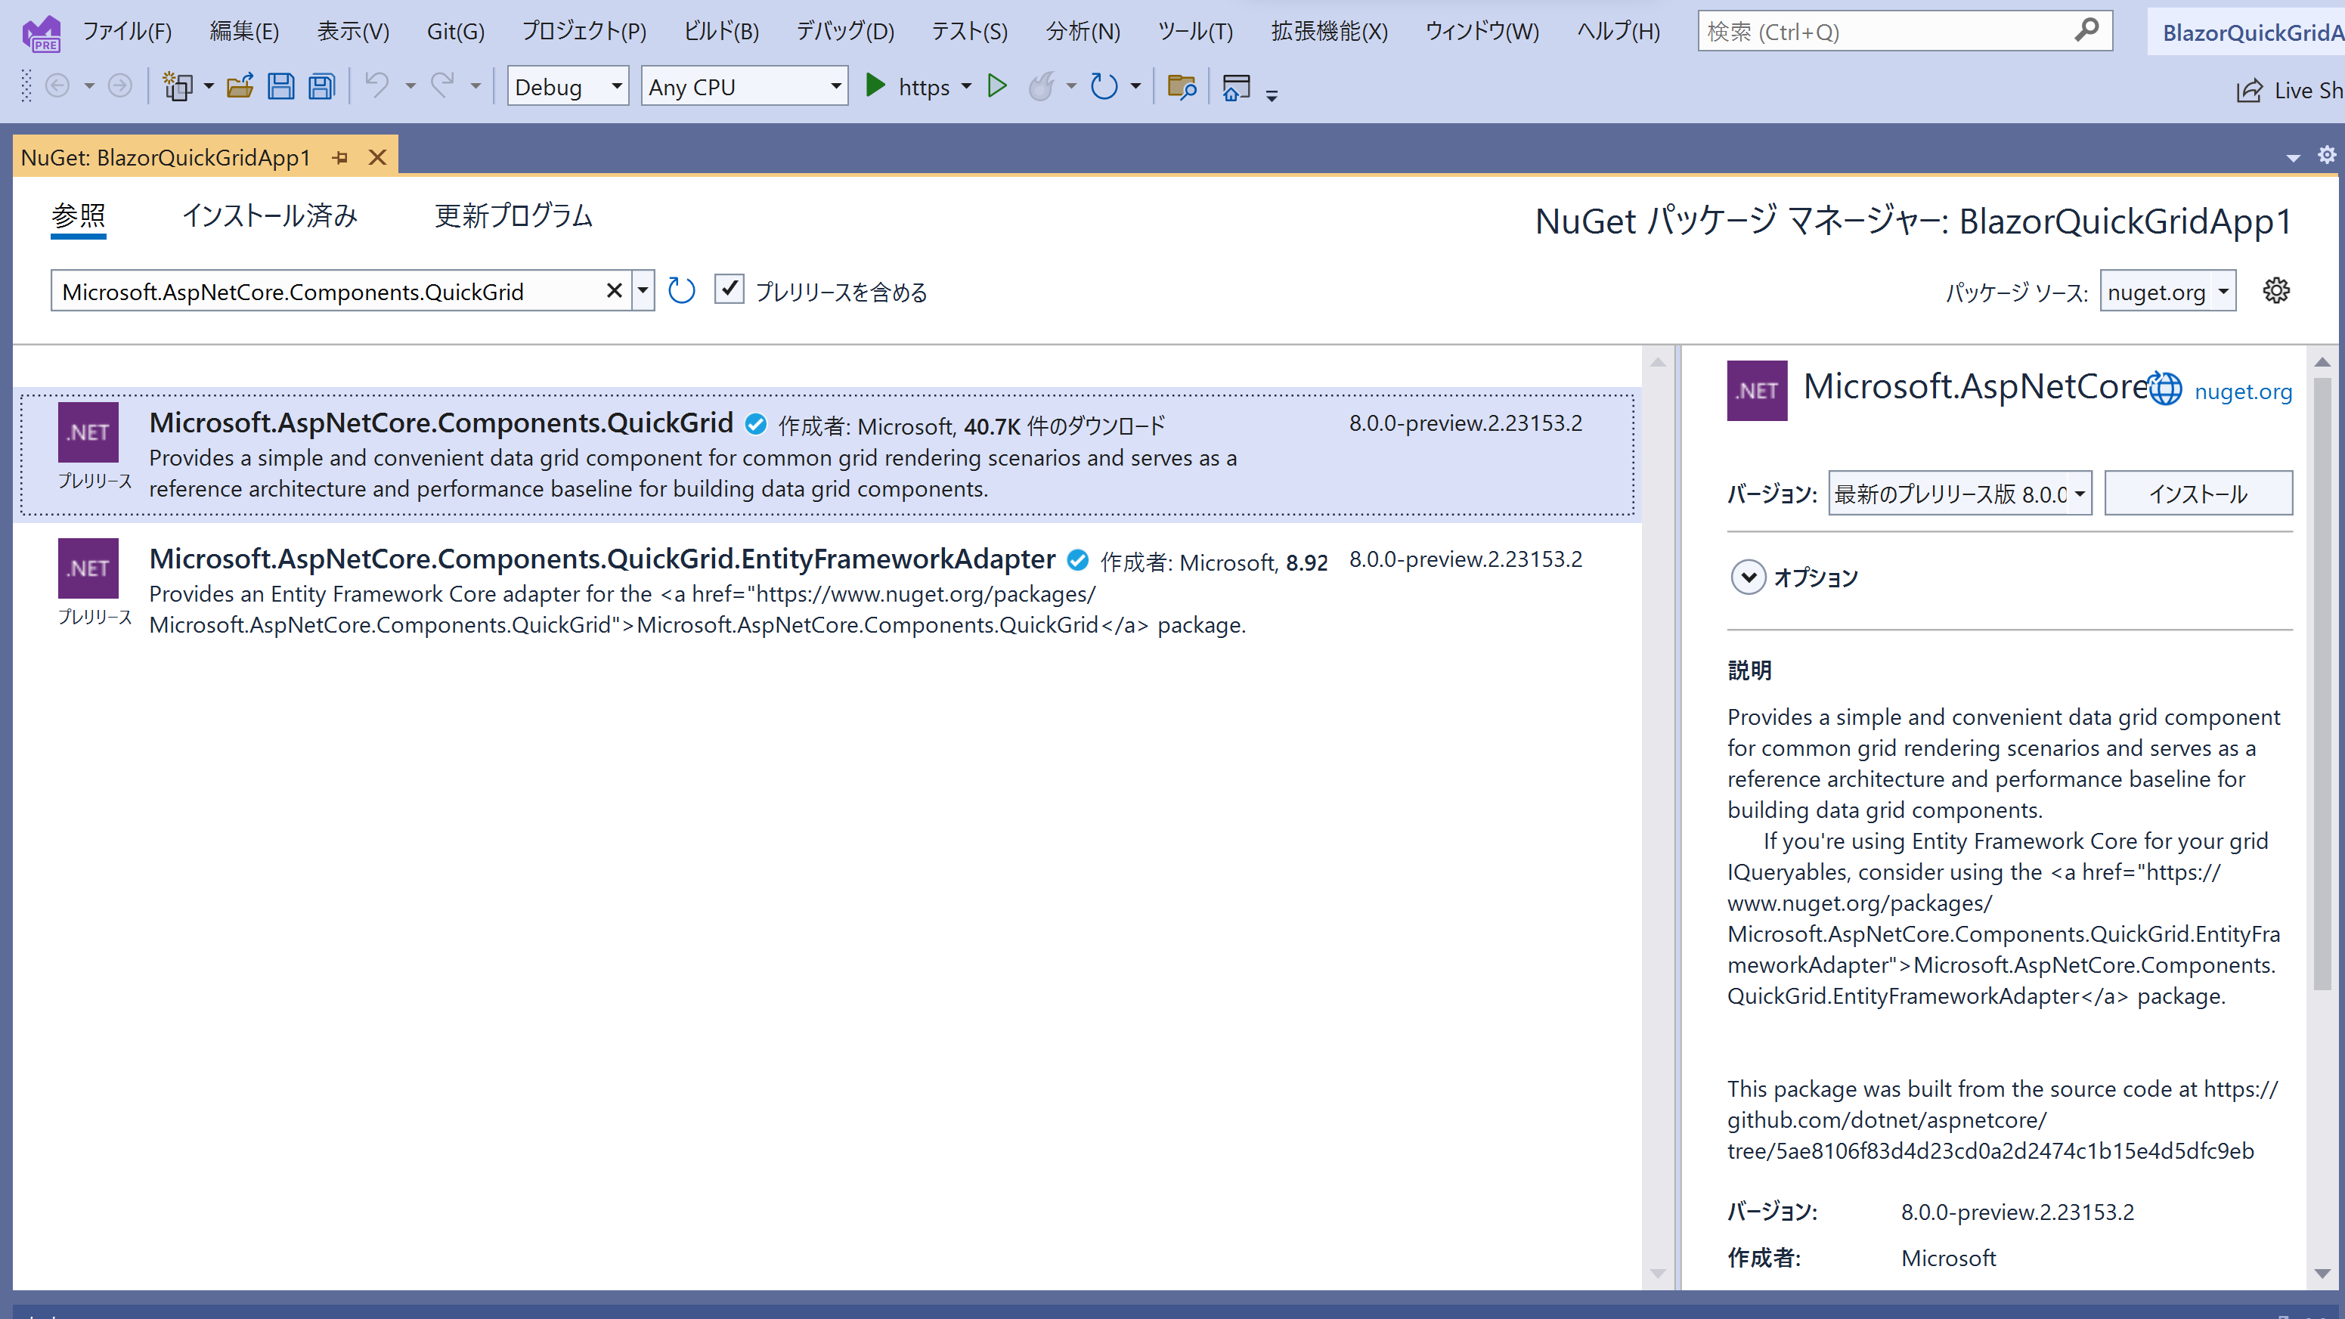
Task: Switch to the インストール済み tab
Action: [x=271, y=217]
